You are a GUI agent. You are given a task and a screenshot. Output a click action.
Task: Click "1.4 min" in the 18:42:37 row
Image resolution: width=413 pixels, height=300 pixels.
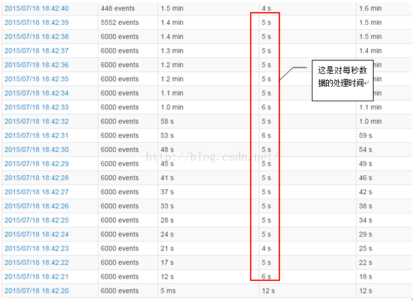point(370,51)
